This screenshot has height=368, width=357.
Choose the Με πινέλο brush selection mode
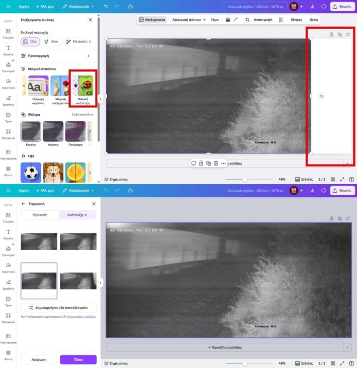(x=78, y=42)
